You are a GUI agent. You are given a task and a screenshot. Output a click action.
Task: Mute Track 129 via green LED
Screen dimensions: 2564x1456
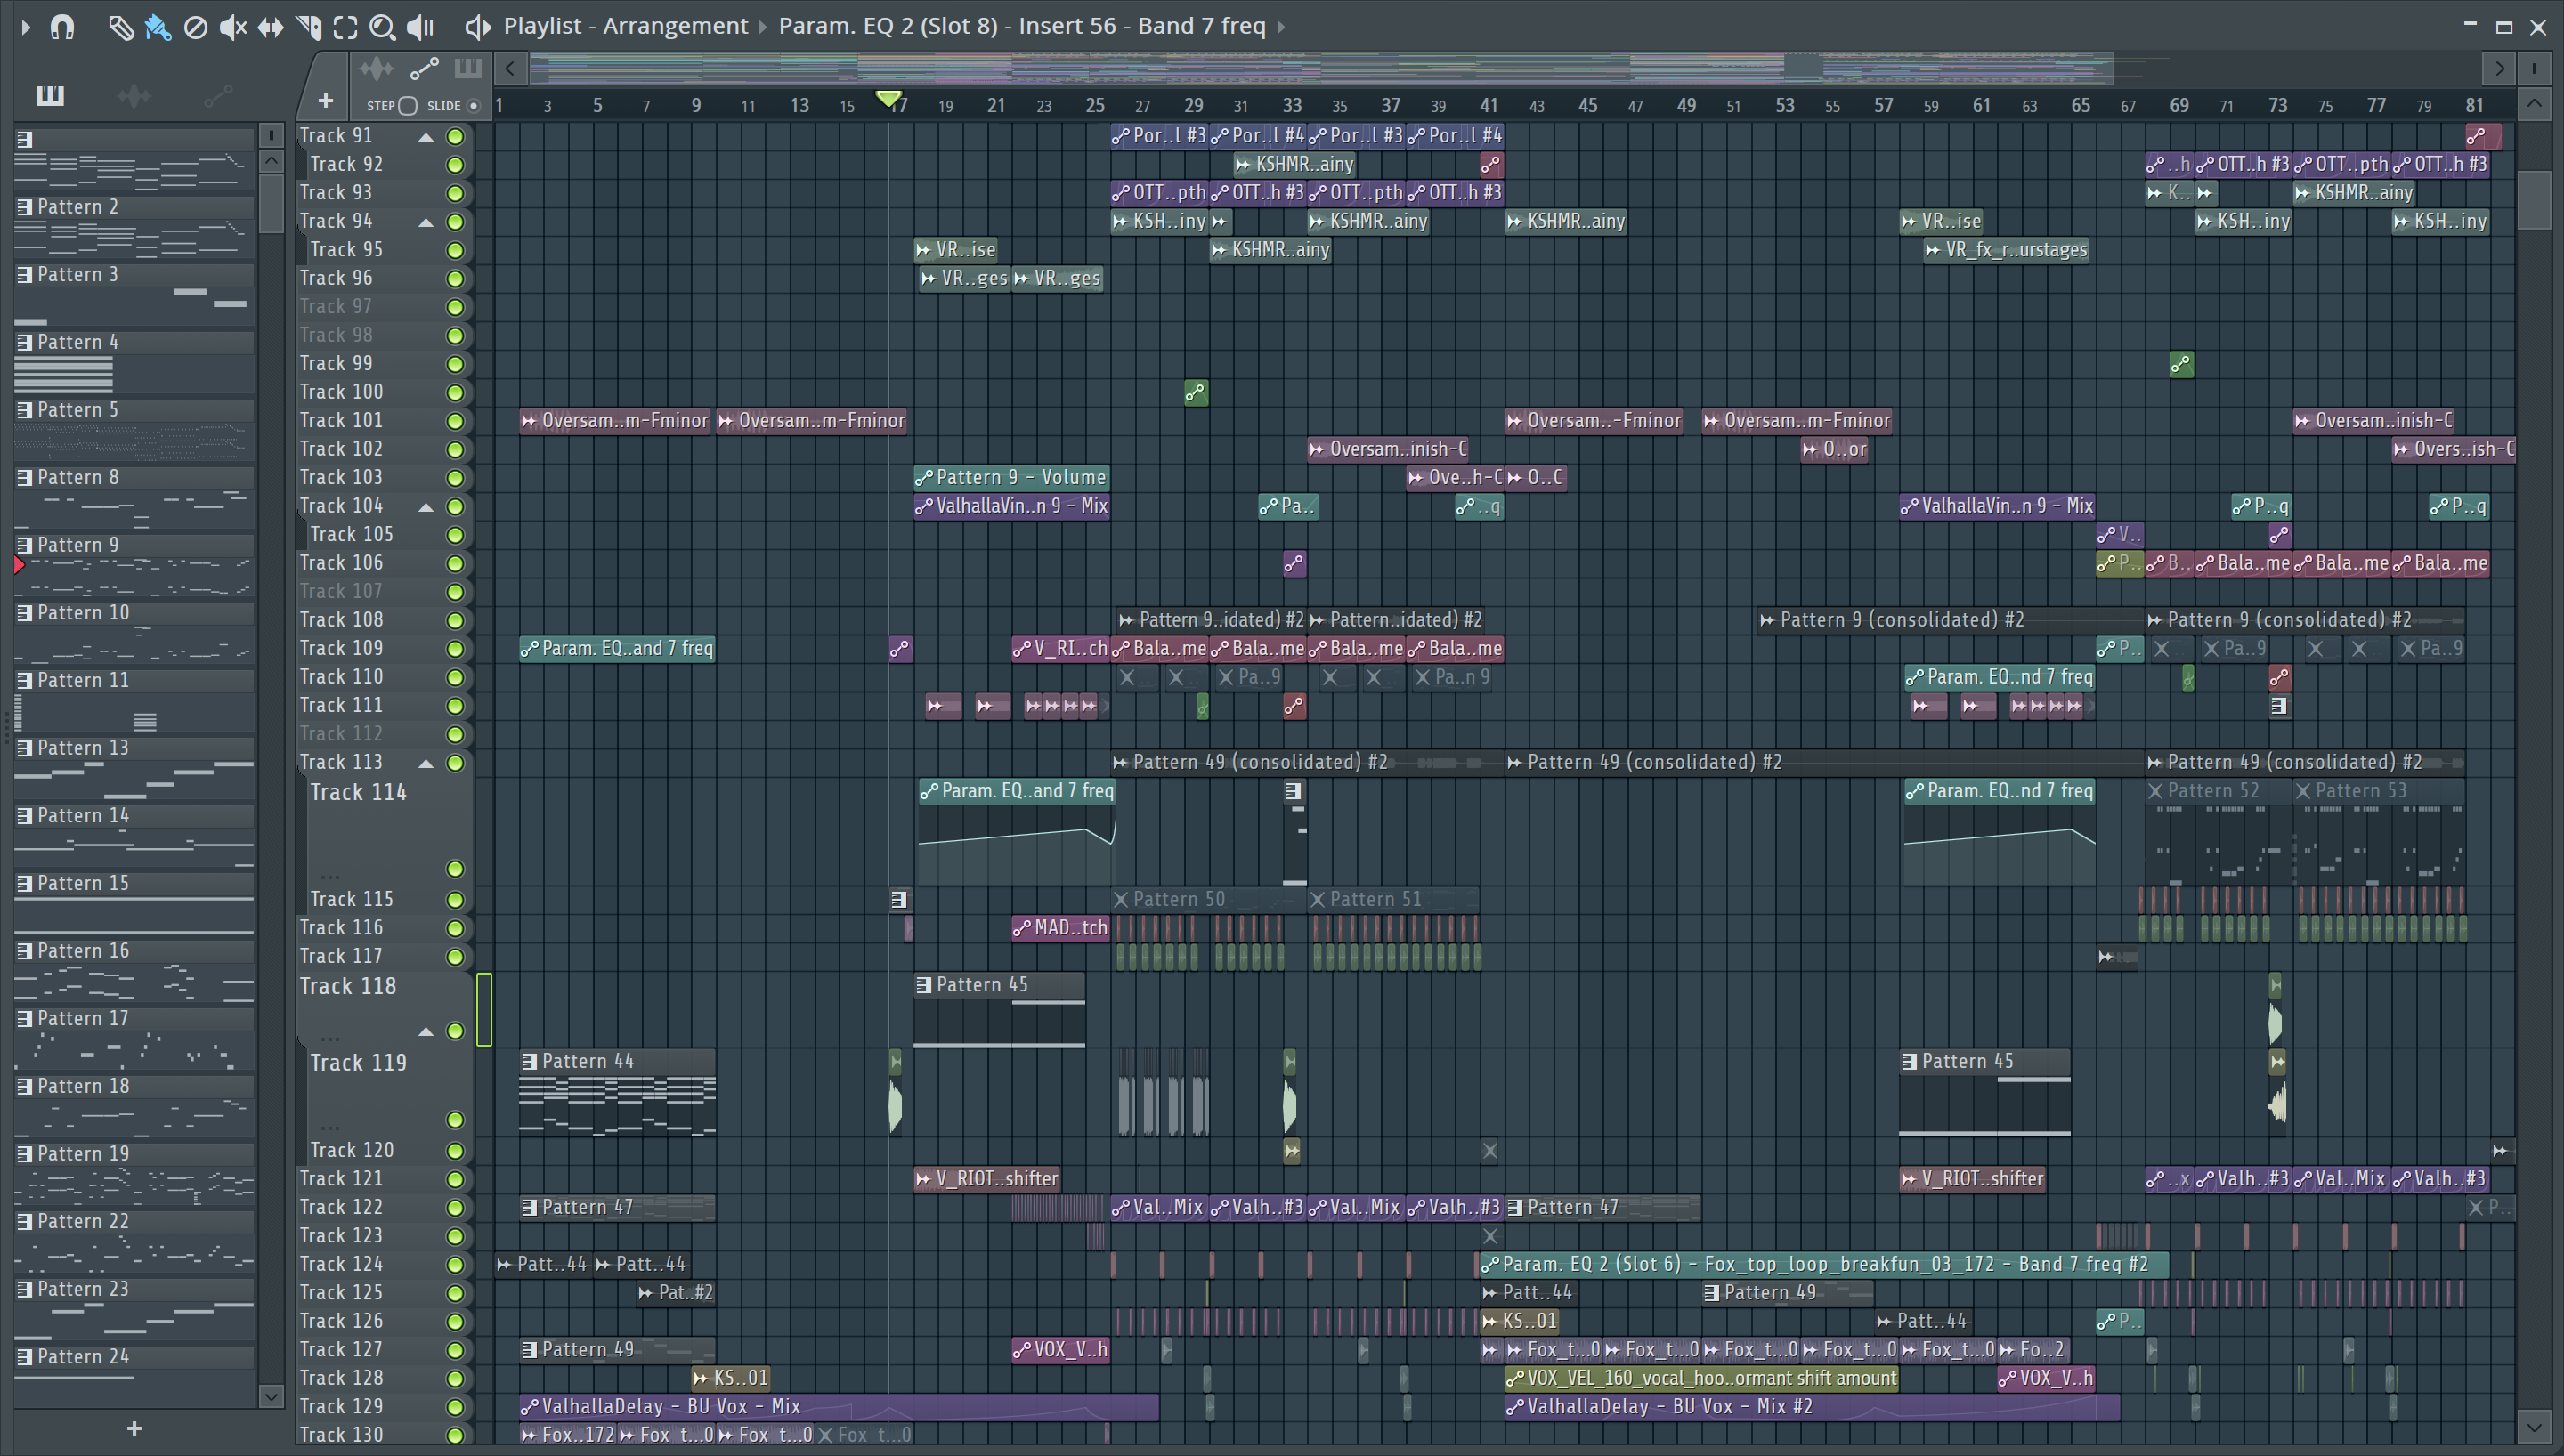pos(455,1407)
